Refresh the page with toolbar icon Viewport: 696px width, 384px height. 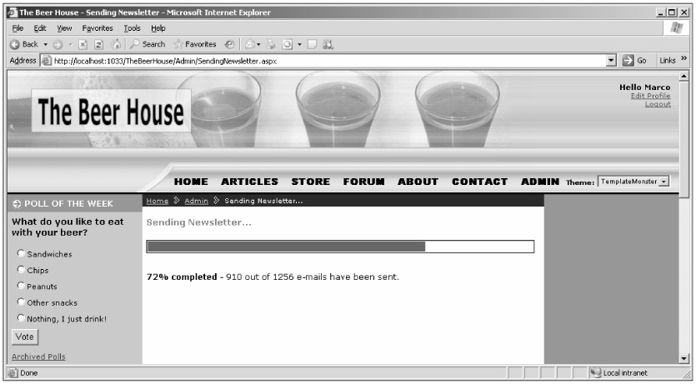tap(100, 44)
